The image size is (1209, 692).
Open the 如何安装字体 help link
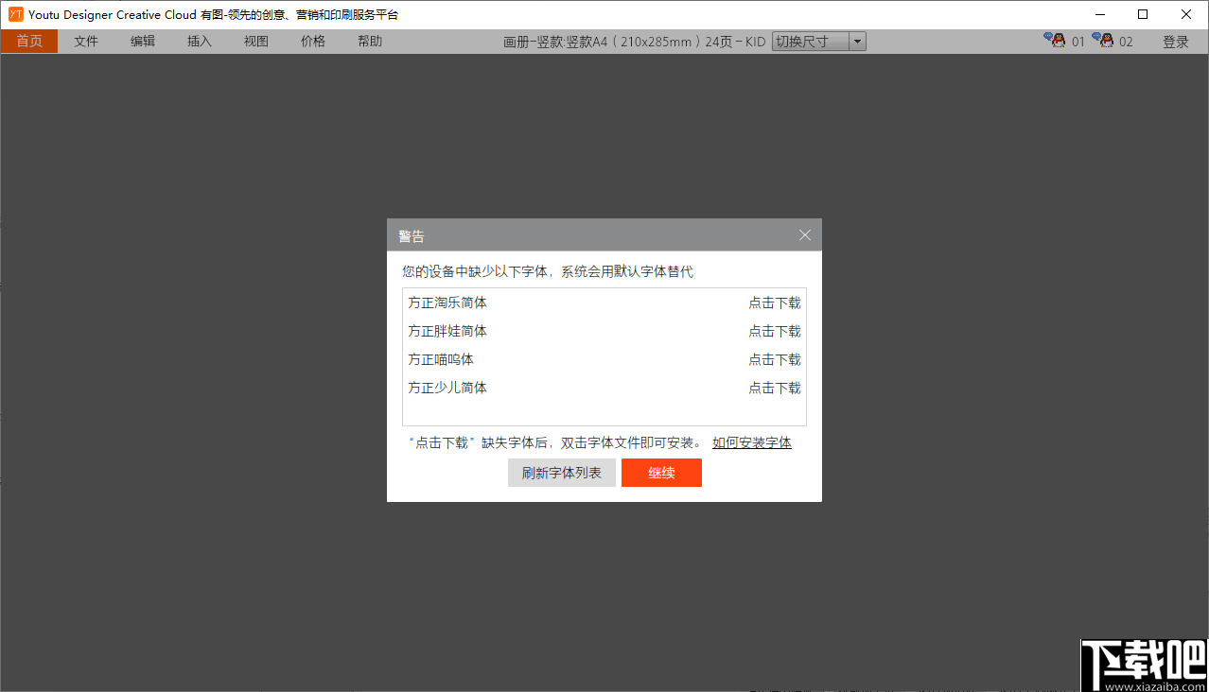[751, 442]
